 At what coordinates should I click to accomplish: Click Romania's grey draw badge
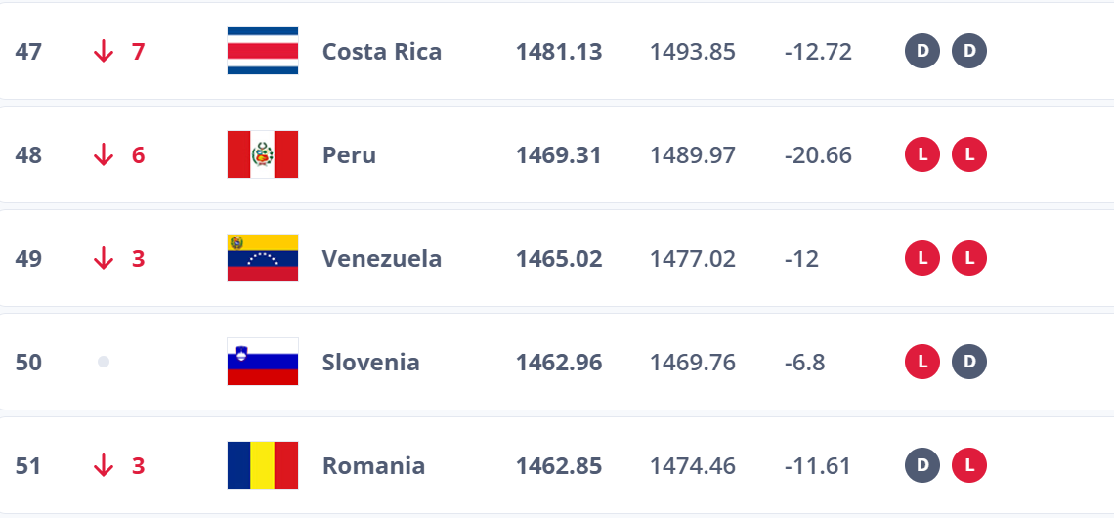922,465
